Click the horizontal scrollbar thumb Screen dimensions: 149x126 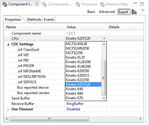click(x=49, y=119)
